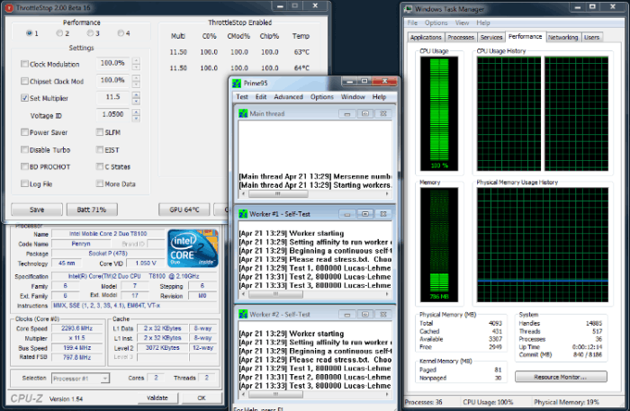Click the Prime95 window title icon

(x=237, y=83)
